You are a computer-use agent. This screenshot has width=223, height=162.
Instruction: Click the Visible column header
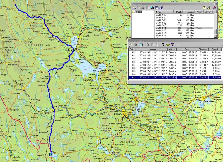click(199, 12)
